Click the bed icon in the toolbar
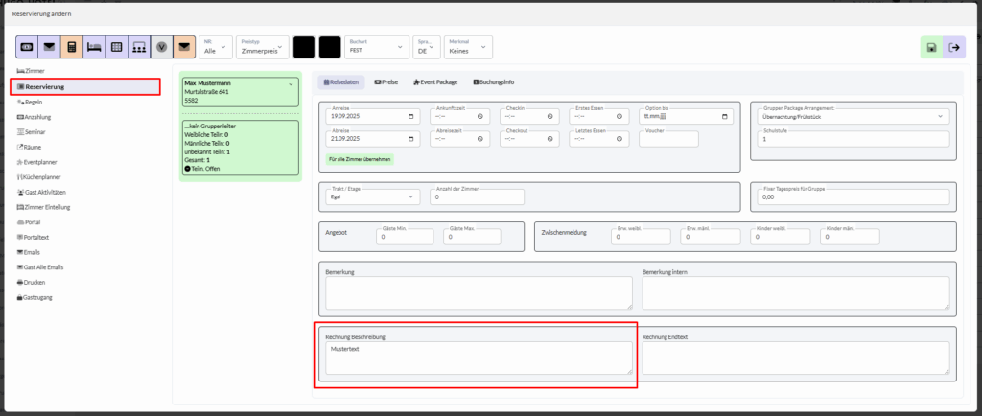 [x=93, y=47]
